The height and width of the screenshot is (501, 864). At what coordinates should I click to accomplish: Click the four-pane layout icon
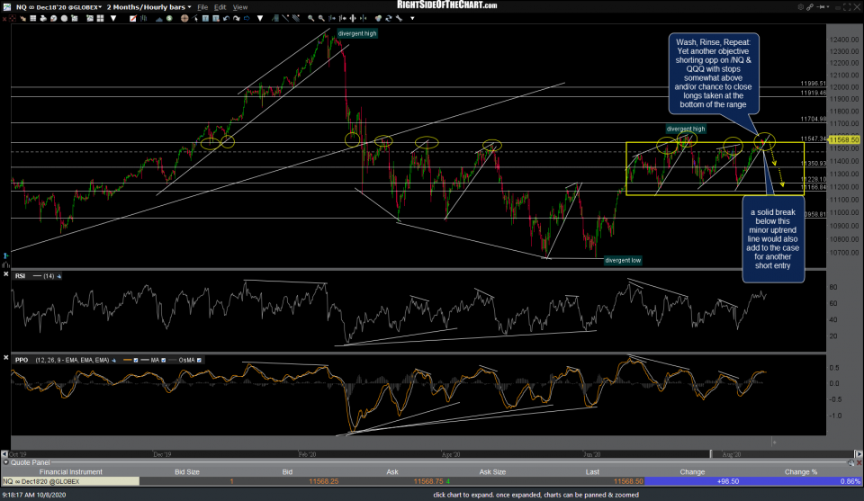point(100,18)
